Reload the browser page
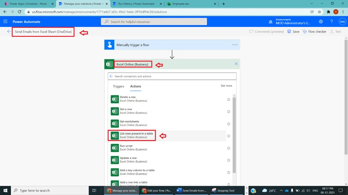Viewport: 348px width, 195px height. pos(20,12)
